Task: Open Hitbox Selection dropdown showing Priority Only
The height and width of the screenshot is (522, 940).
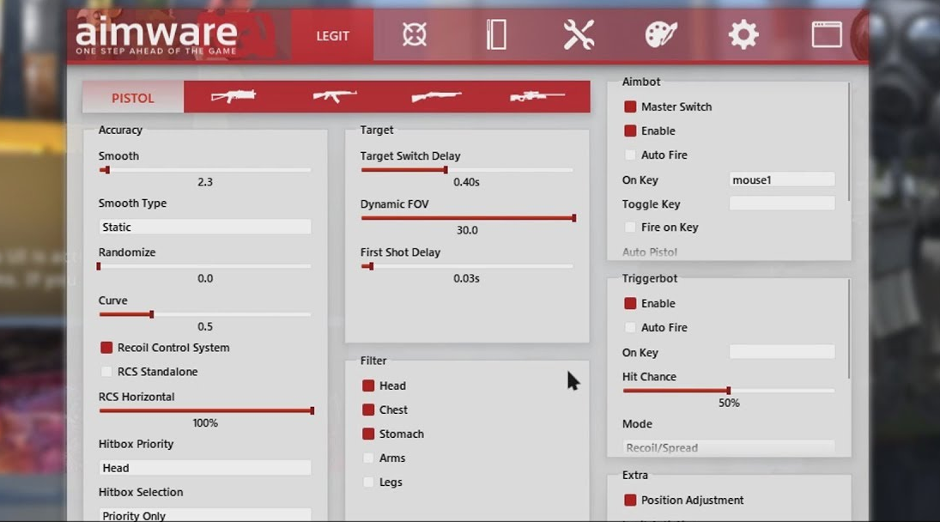Action: 205,515
